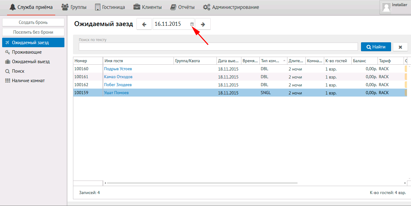The image size is (411, 206).
Task: Open Наличие комнат in the sidebar
Action: [28, 81]
